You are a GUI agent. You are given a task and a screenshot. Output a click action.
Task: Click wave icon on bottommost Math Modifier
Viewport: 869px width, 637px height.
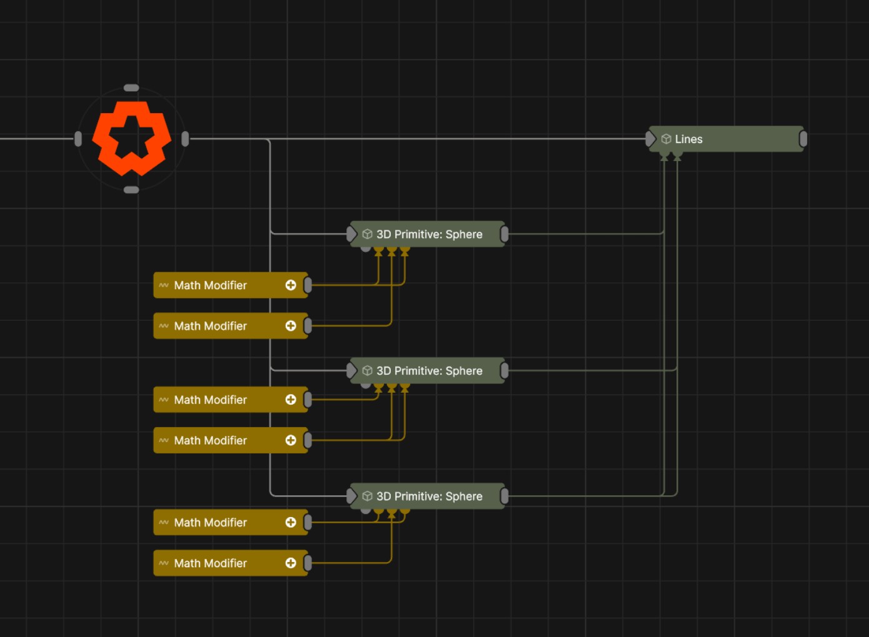point(164,563)
